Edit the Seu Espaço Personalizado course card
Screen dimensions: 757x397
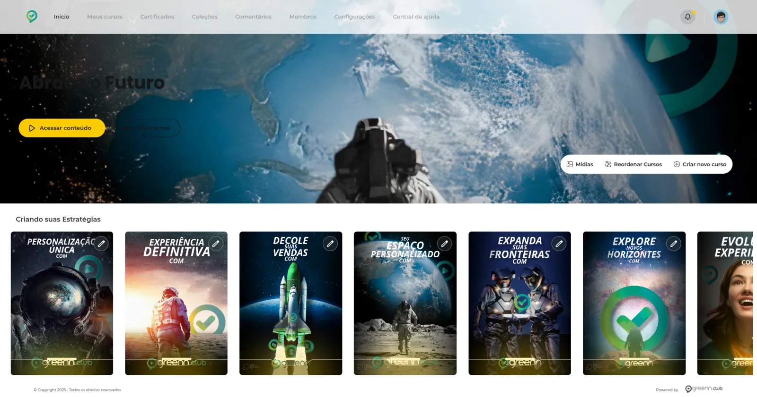[x=445, y=244]
